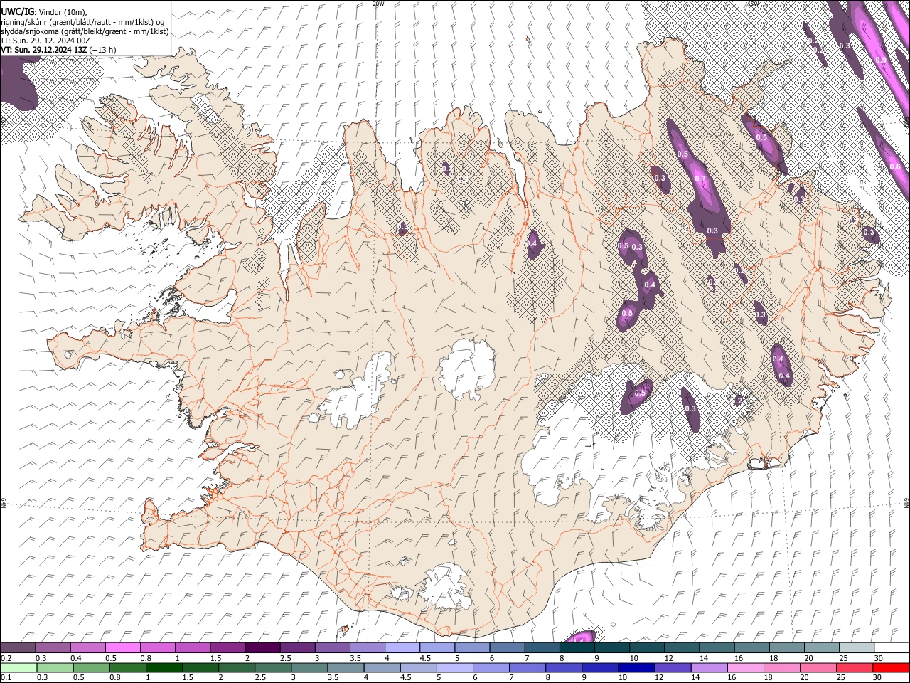Pick the teal-grey swatch labeled 14 in top legend
Viewport: 910px width, 683px height.
[x=717, y=648]
